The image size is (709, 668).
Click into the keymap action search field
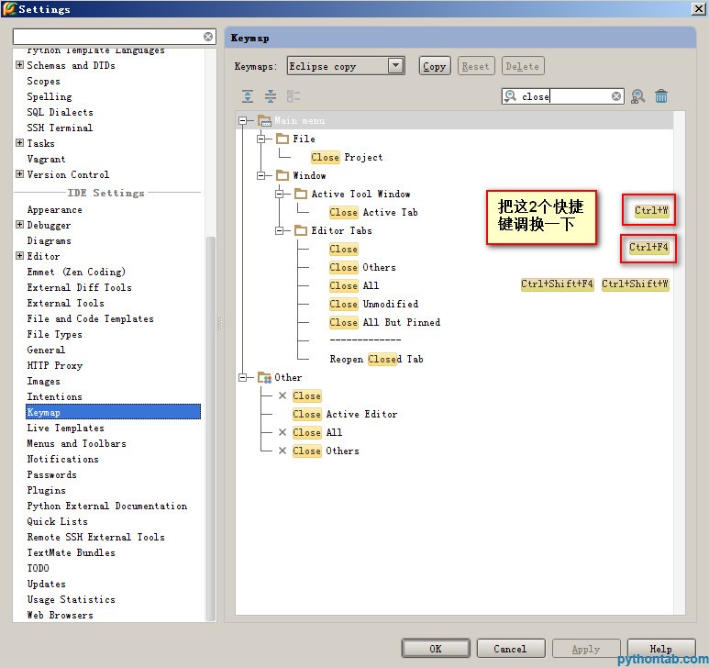click(x=564, y=96)
